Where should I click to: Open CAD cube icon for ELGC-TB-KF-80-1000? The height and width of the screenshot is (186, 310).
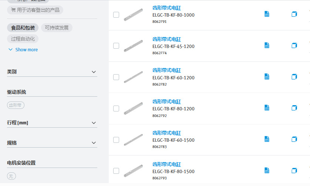tap(294, 14)
